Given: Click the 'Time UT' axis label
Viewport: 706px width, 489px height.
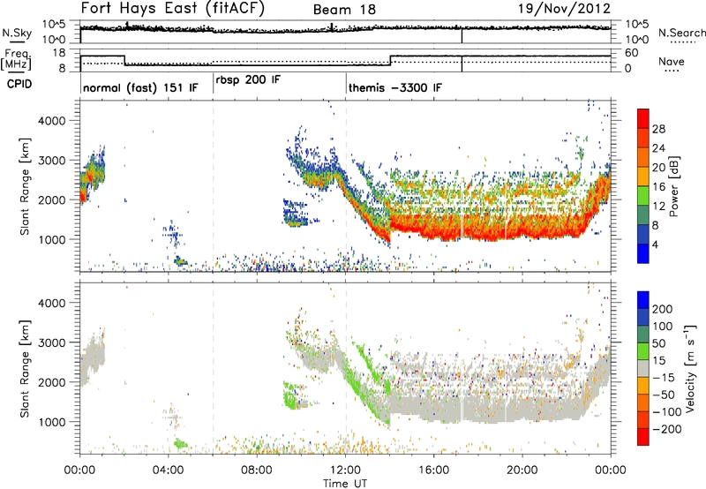Looking at the screenshot, I should pyautogui.click(x=345, y=483).
